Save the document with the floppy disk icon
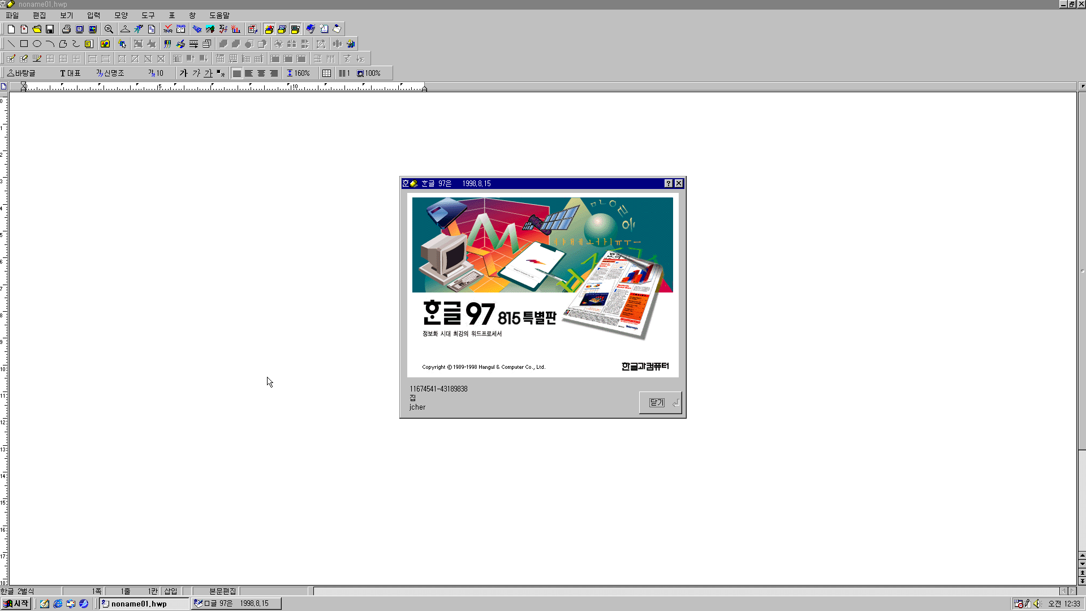Image resolution: width=1086 pixels, height=611 pixels. (50, 29)
